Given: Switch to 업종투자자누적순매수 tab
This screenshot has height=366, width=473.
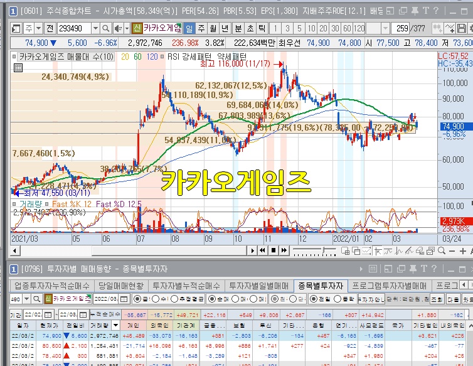Looking at the screenshot, I should point(52,286).
